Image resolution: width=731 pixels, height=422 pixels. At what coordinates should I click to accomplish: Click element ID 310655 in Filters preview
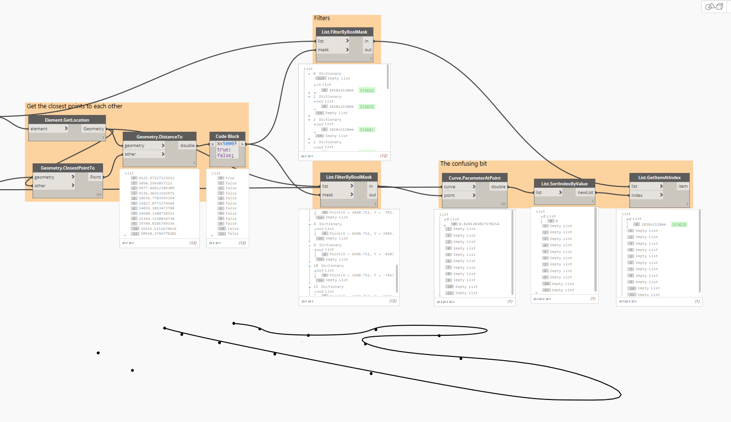click(x=367, y=107)
